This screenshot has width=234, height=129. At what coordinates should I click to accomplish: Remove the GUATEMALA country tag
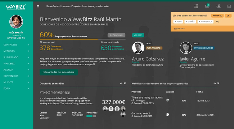(x=199, y=21)
